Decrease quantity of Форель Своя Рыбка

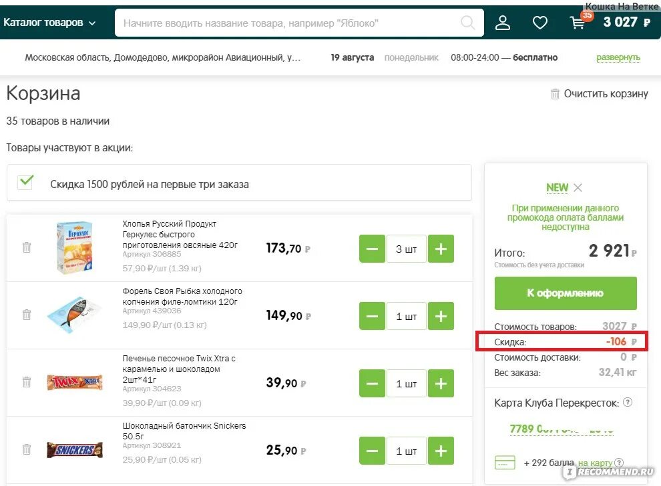pos(373,316)
